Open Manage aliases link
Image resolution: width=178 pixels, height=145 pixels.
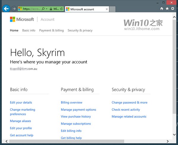coord(20,121)
